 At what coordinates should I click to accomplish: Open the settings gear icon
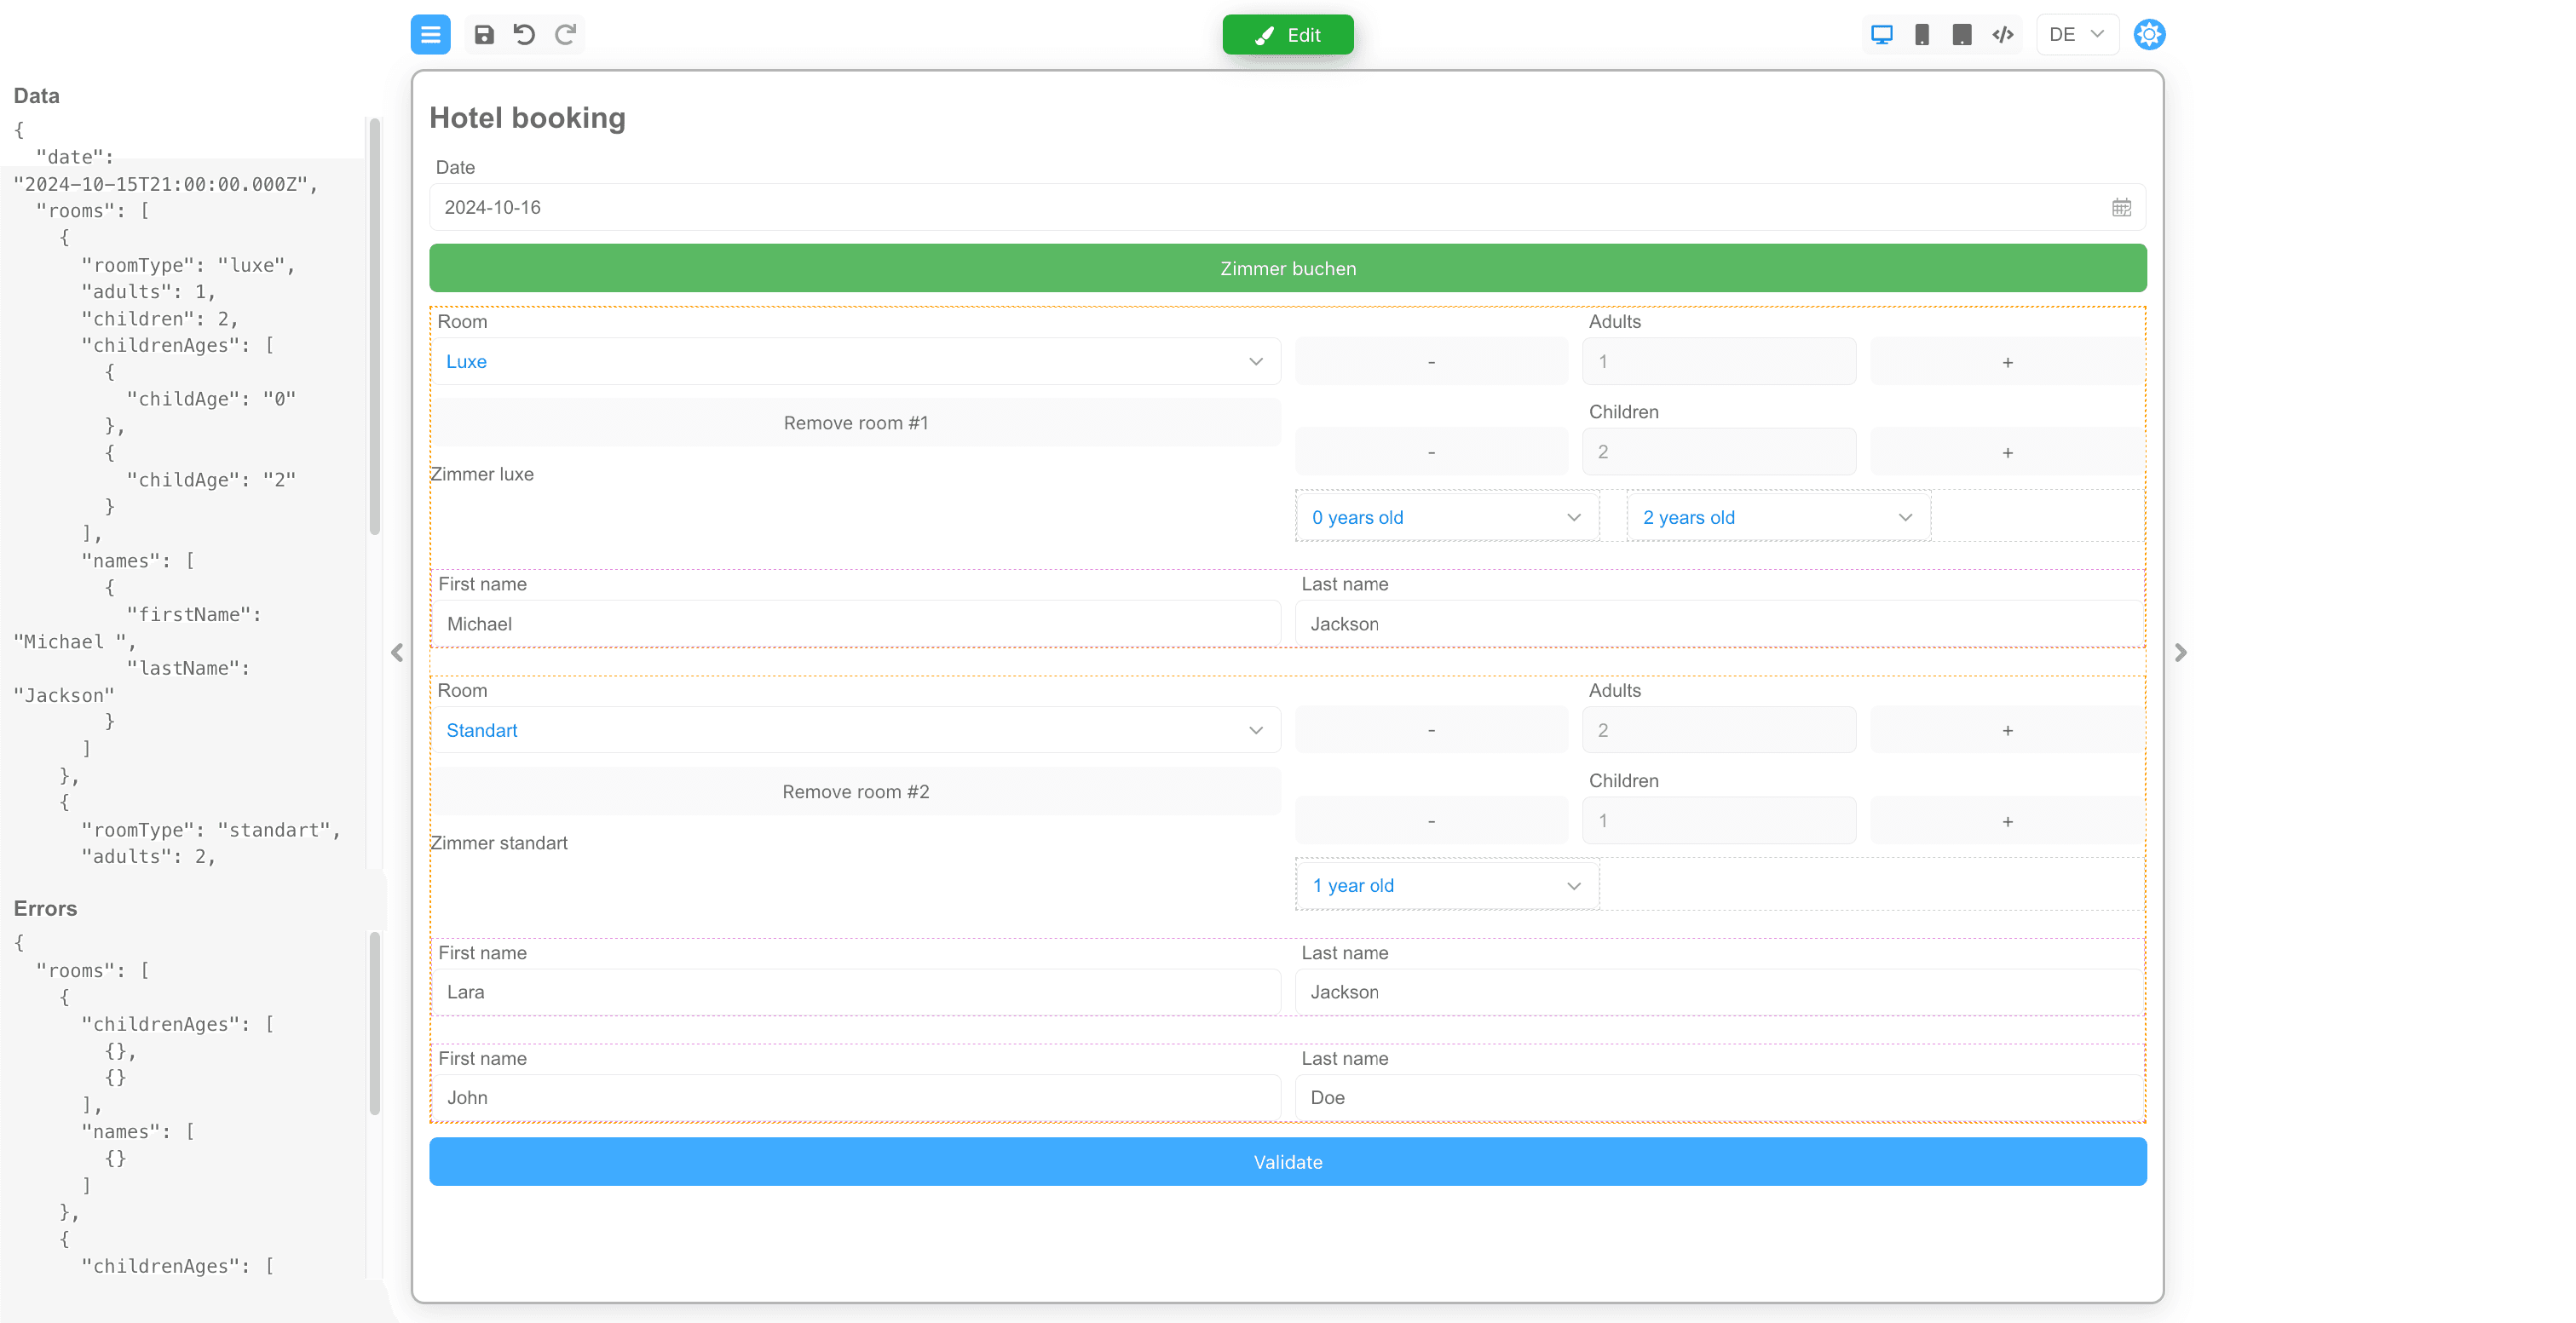tap(2149, 35)
